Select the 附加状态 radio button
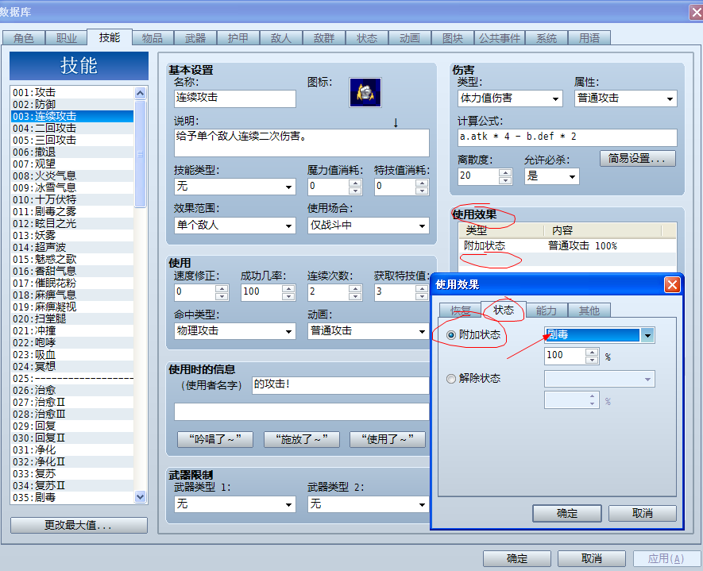 coord(451,335)
